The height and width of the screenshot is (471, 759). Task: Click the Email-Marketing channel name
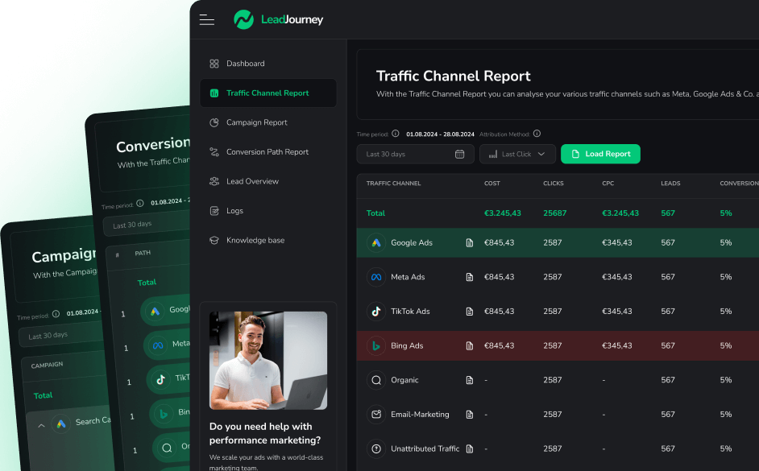420,415
